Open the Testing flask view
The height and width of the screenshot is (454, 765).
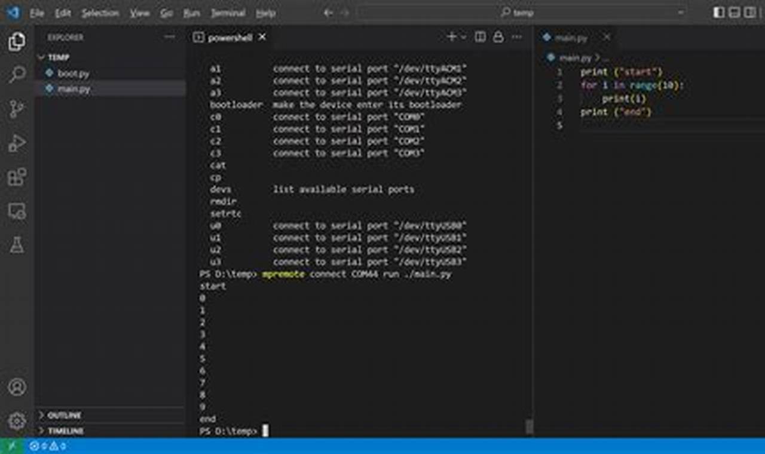17,245
